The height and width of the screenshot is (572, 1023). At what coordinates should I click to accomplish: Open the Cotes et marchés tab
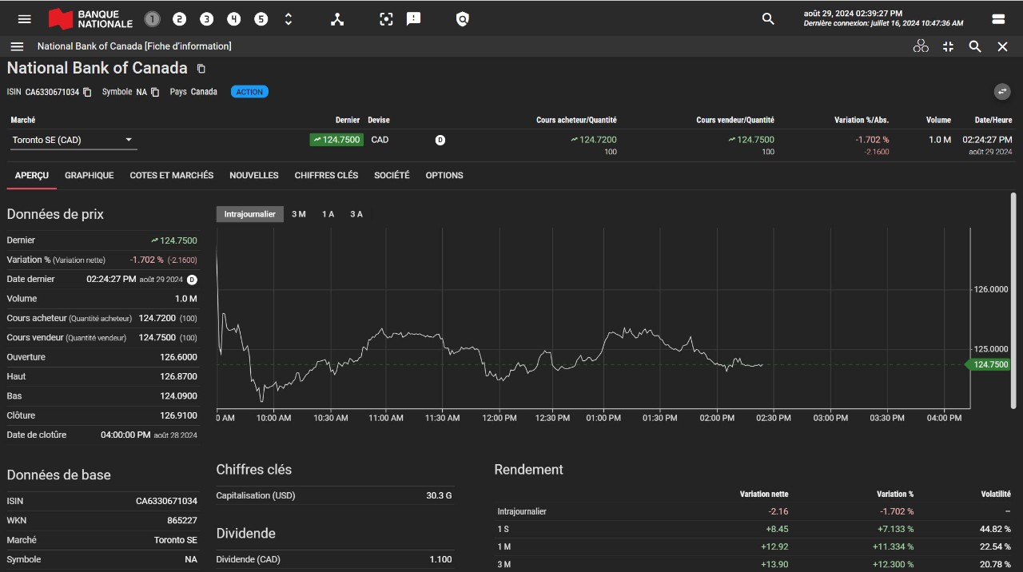pos(172,175)
